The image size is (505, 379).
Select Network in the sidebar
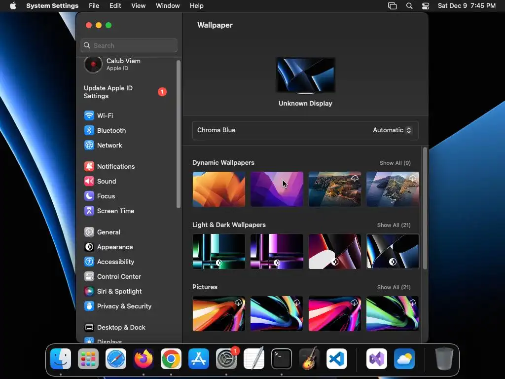tap(103, 145)
